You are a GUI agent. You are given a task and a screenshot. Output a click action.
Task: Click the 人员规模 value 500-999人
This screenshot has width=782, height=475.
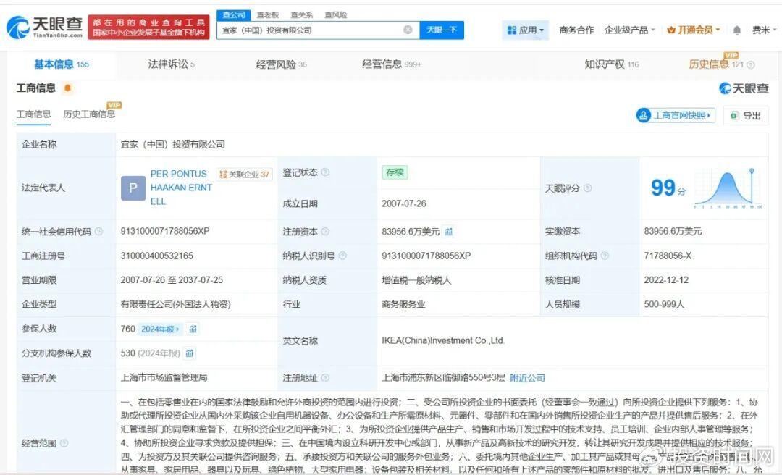click(664, 304)
